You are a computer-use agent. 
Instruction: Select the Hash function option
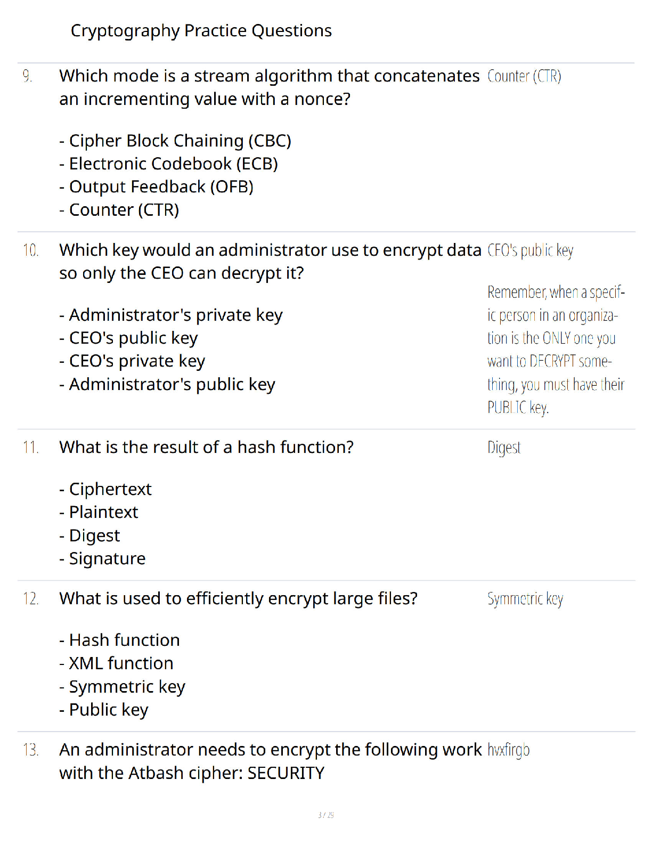pyautogui.click(x=119, y=640)
